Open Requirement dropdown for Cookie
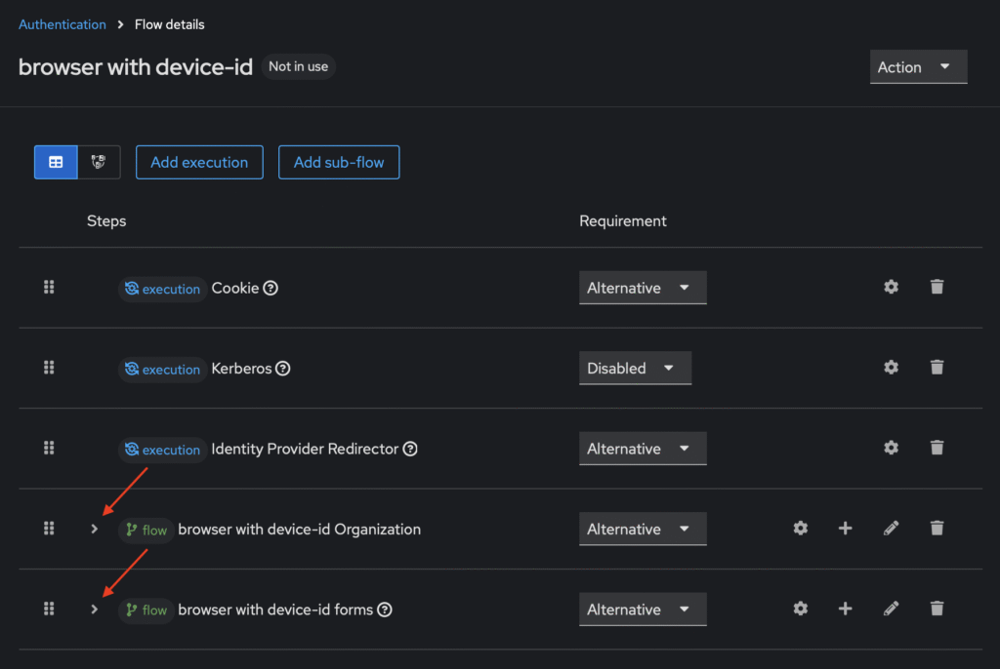The width and height of the screenshot is (1000, 669). tap(642, 288)
